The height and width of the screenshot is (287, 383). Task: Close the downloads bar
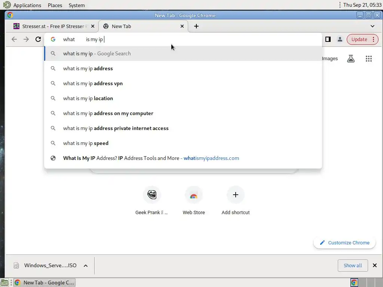375,265
